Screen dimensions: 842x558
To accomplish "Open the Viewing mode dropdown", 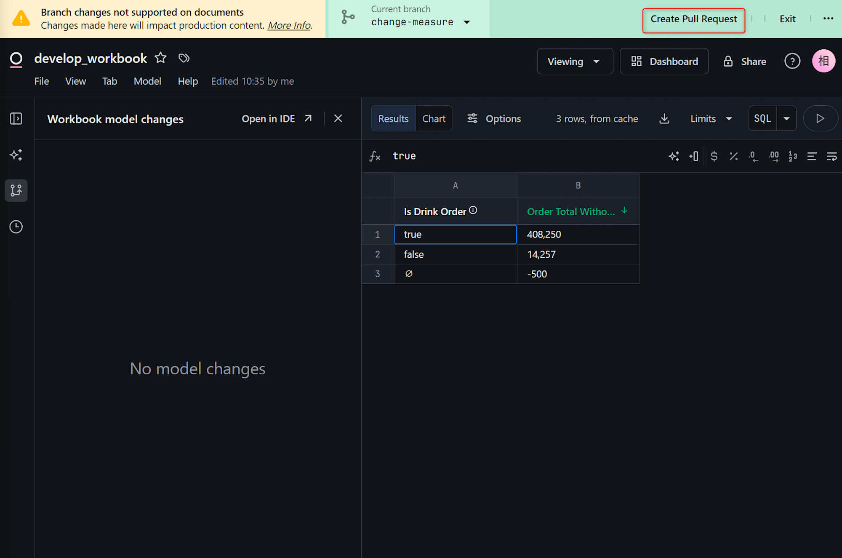I will click(575, 61).
